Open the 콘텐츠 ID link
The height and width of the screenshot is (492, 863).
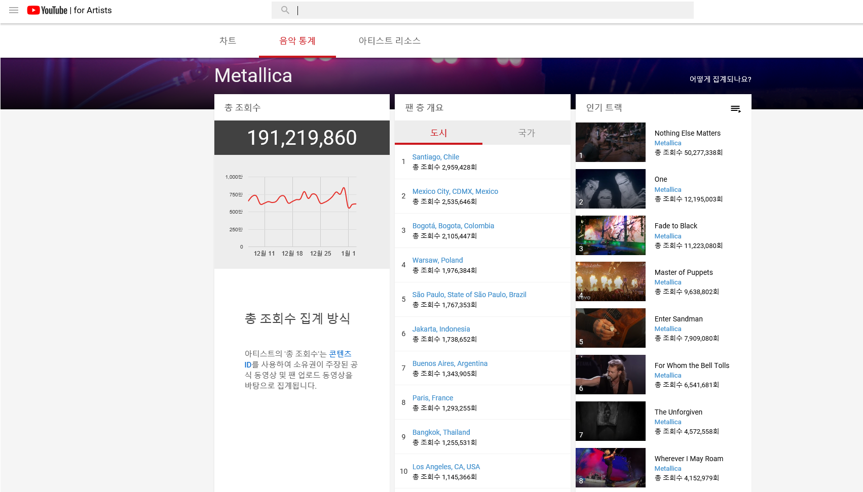coord(340,354)
